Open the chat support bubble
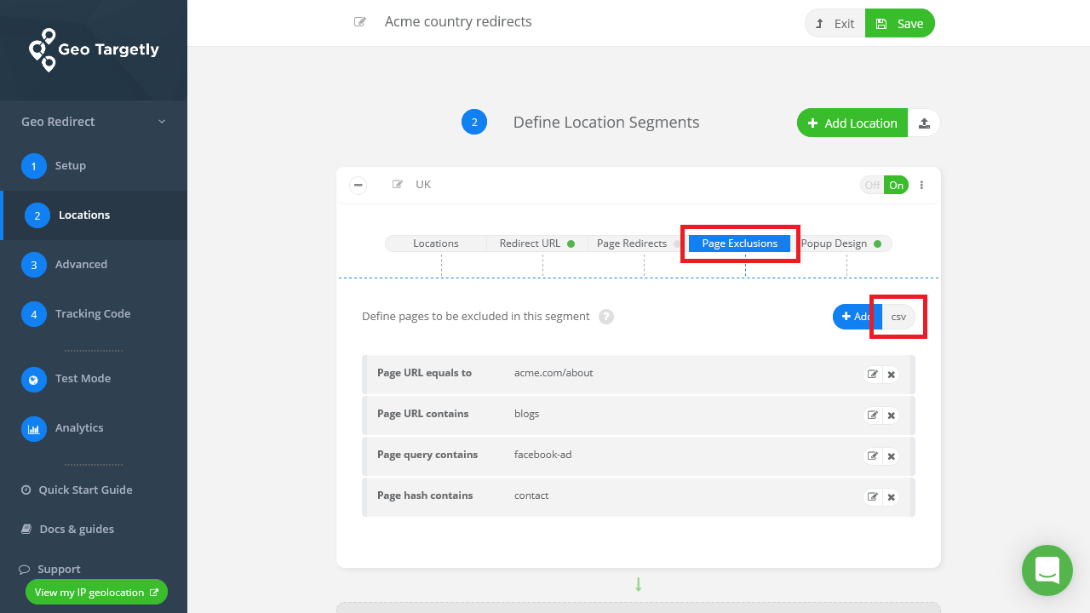 coord(1047,570)
